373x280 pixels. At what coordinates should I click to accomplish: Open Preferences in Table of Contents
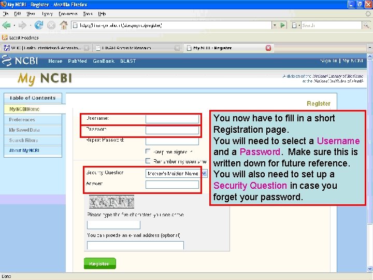point(22,120)
